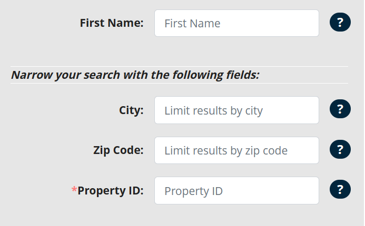Show help for the Zip Code field
The width and height of the screenshot is (365, 226).
340,150
